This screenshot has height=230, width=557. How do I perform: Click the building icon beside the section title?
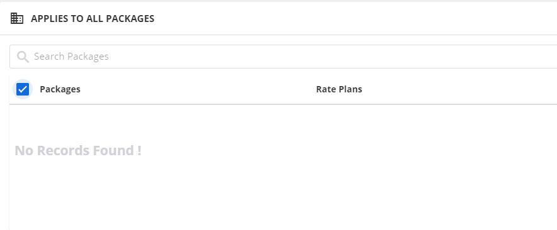pos(16,18)
